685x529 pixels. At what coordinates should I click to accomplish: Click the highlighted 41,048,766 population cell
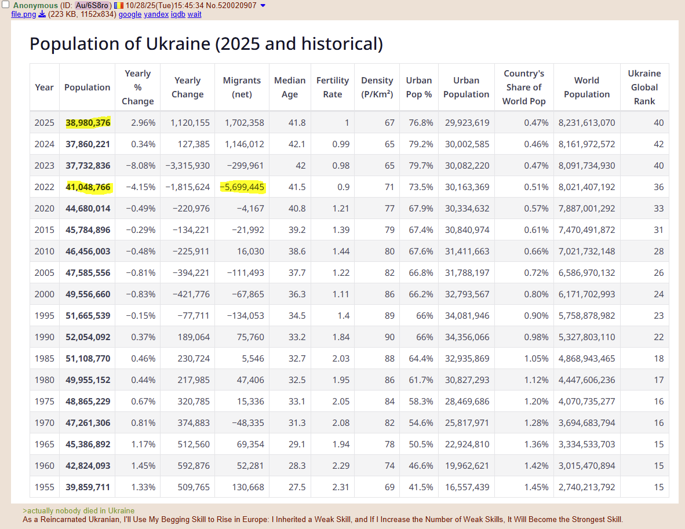pos(88,187)
